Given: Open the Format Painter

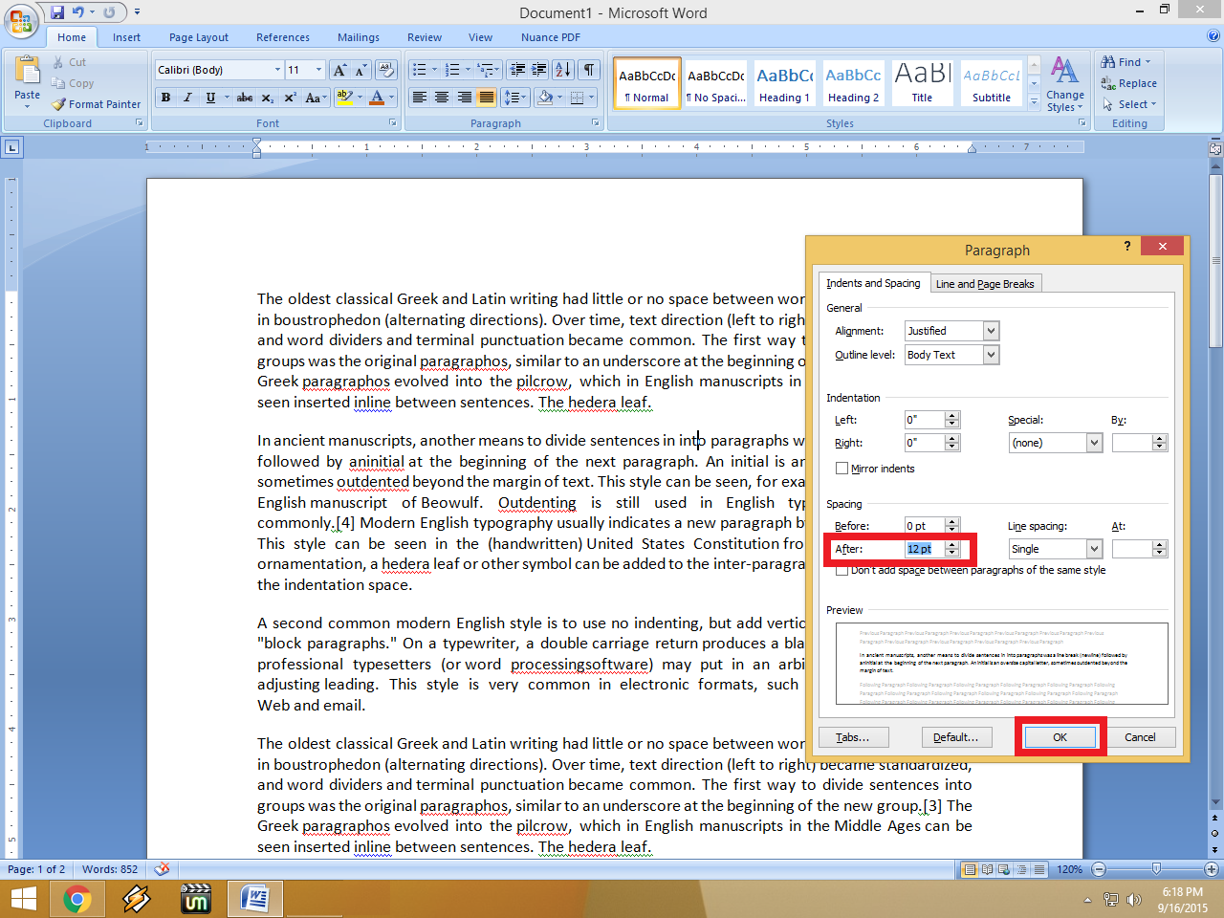Looking at the screenshot, I should tap(96, 104).
